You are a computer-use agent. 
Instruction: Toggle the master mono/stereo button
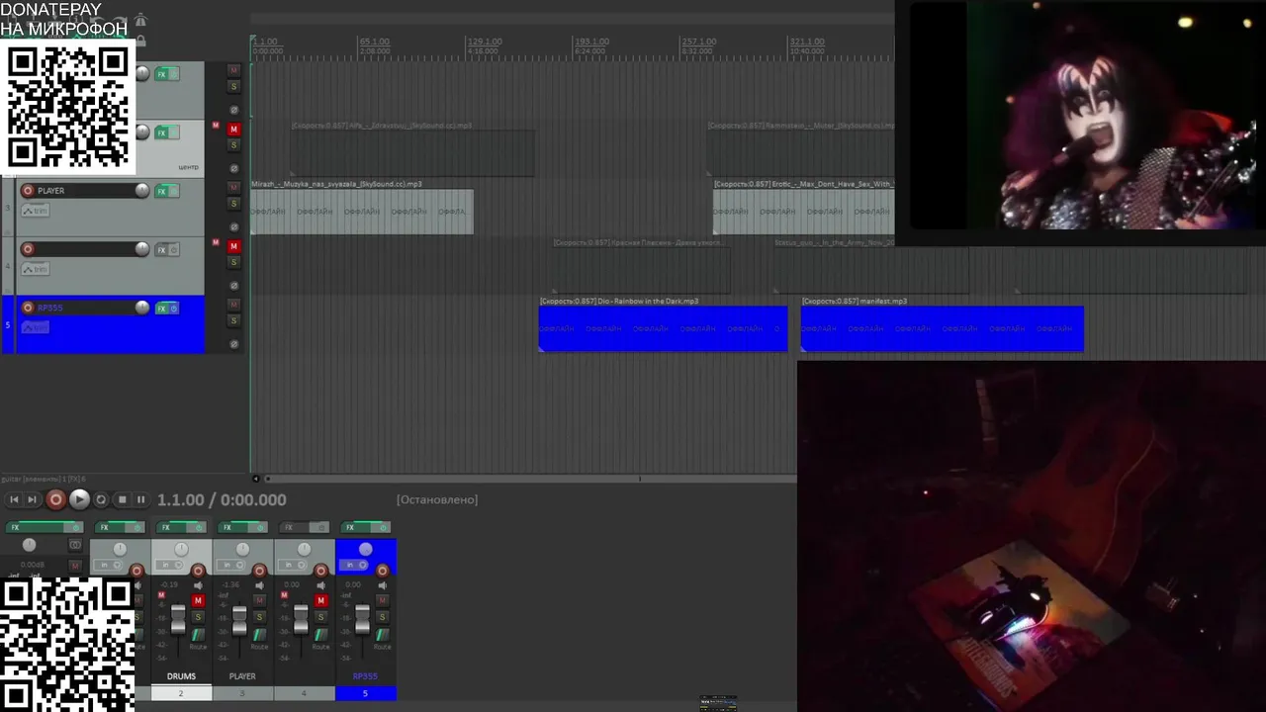(75, 545)
